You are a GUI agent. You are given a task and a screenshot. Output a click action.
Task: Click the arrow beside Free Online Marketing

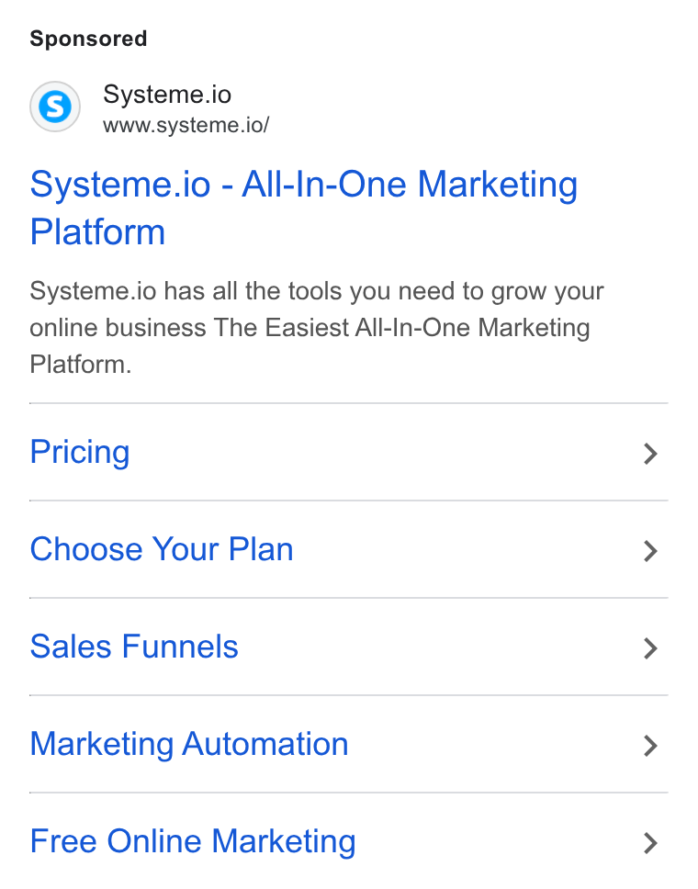click(x=651, y=844)
